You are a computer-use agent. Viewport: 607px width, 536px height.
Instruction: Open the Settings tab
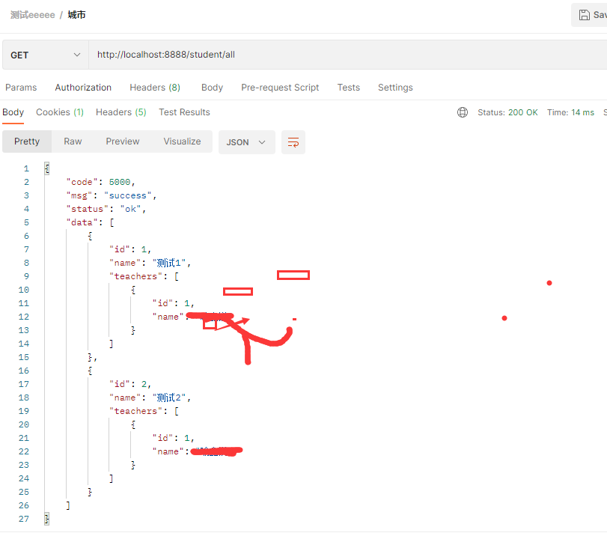click(395, 88)
